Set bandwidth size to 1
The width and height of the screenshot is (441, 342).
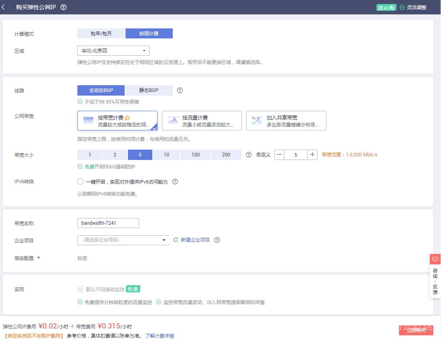(x=90, y=155)
